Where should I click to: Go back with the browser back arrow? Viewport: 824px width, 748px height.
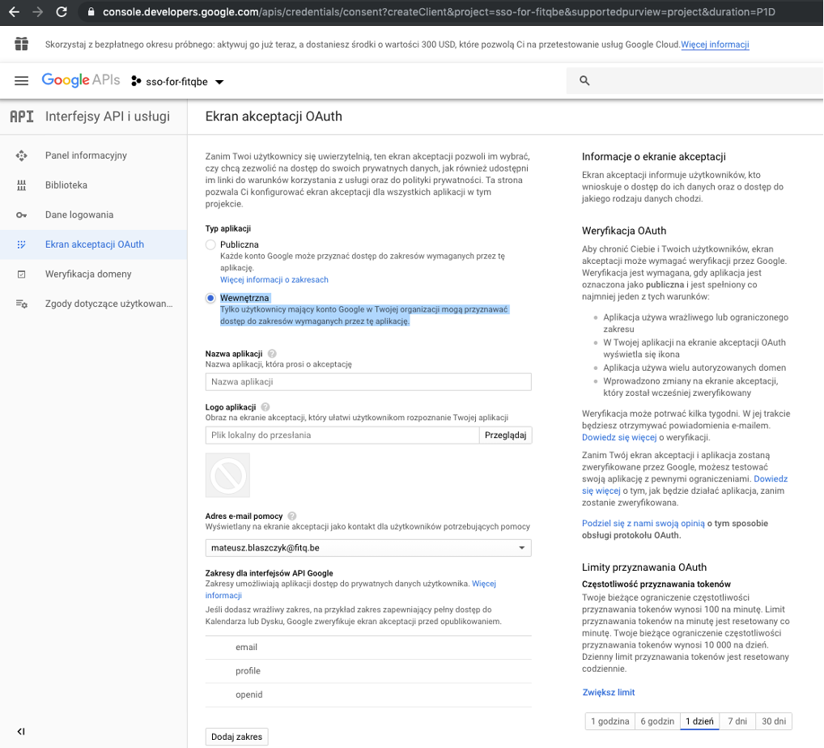15,11
